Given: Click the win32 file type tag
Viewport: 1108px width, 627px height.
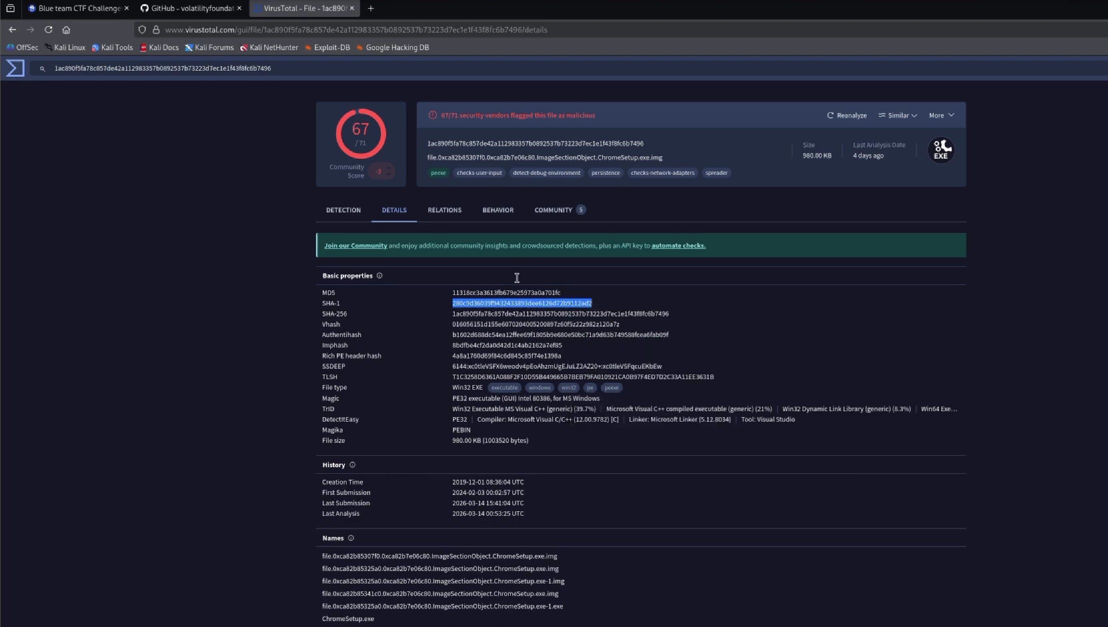Looking at the screenshot, I should click(568, 388).
